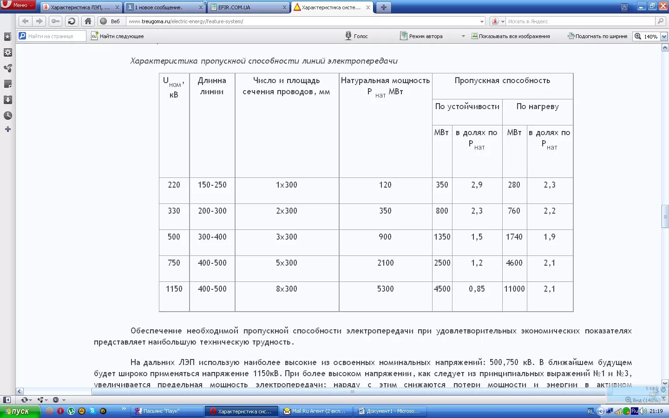Launch Opera from the quick launch bar
Image resolution: width=669 pixels, height=418 pixels.
click(x=60, y=411)
